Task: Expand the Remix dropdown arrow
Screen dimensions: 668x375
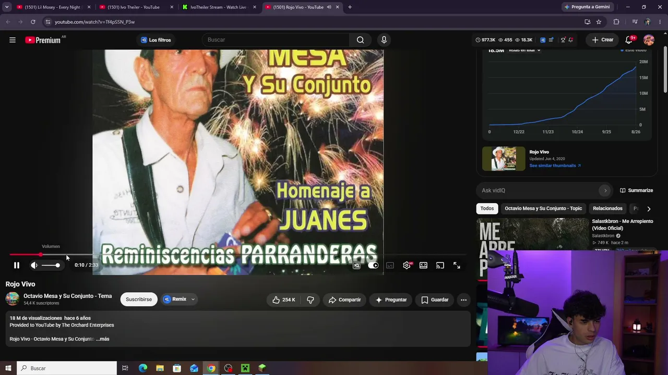Action: click(193, 299)
